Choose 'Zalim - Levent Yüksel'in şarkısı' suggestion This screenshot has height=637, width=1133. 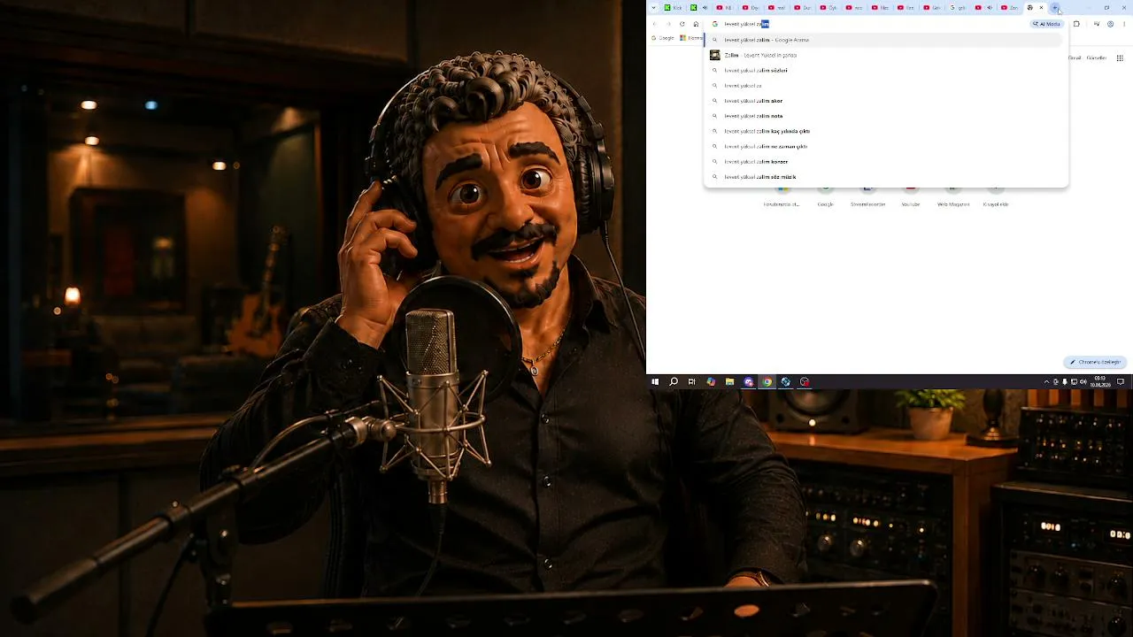point(886,55)
